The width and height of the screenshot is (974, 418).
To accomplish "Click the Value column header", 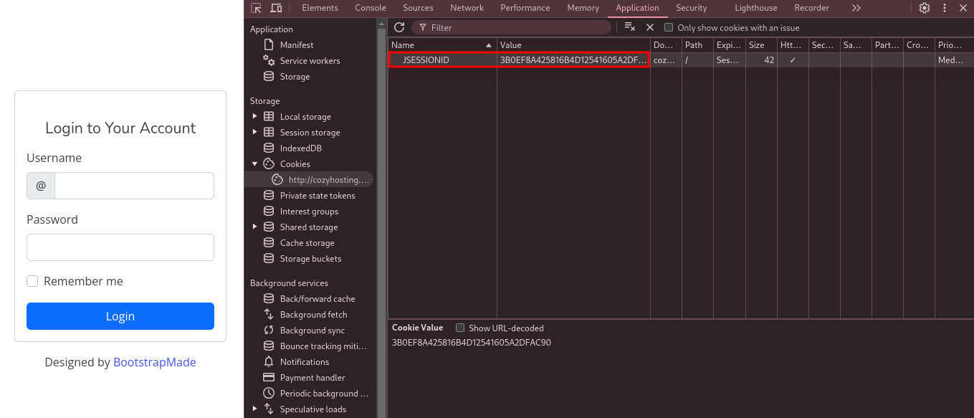I will [573, 45].
